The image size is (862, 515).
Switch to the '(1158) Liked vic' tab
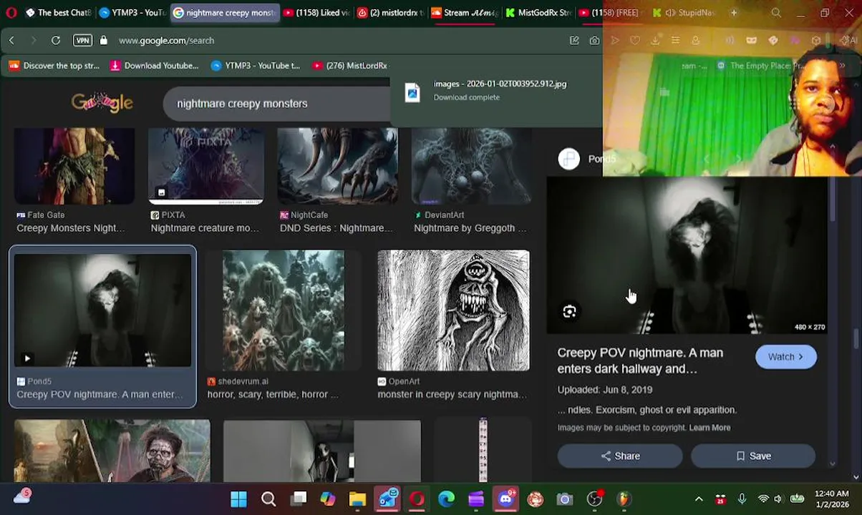315,13
